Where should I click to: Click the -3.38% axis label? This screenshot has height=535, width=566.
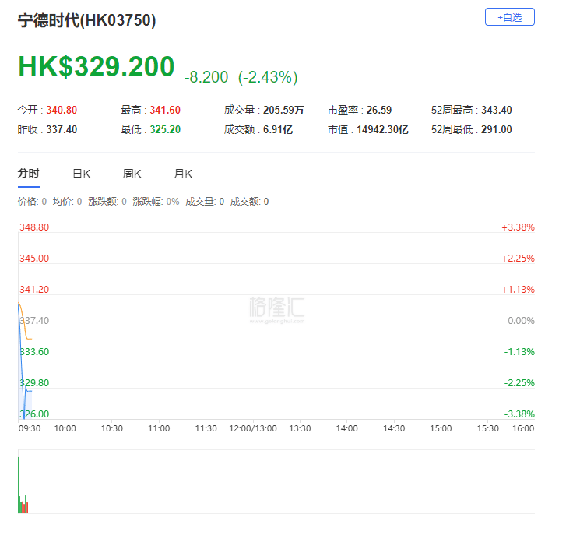point(519,414)
